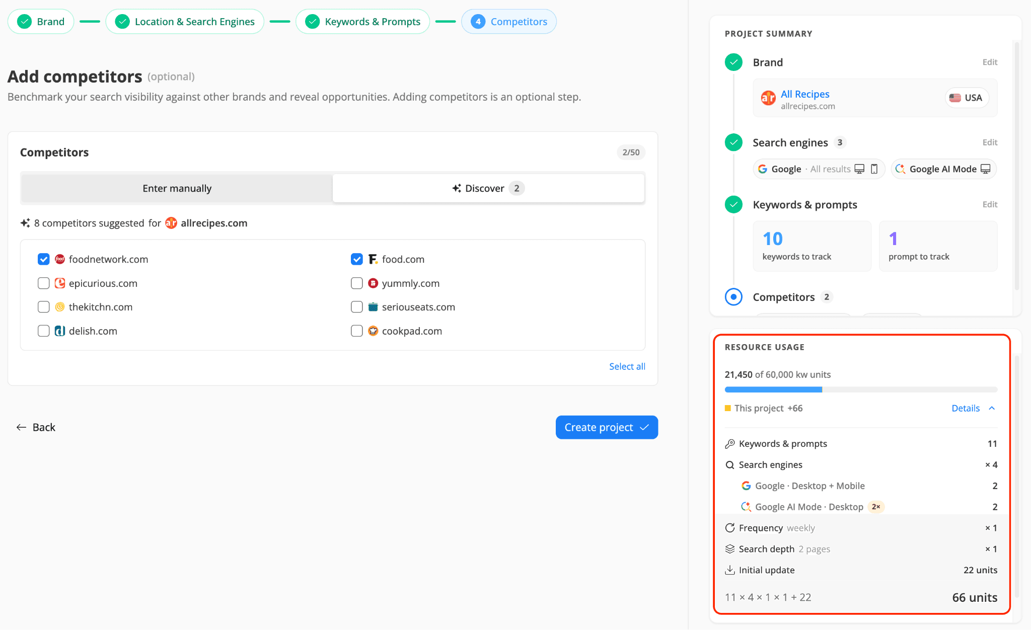
Task: Click the Frequency refresh icon
Action: pyautogui.click(x=730, y=528)
